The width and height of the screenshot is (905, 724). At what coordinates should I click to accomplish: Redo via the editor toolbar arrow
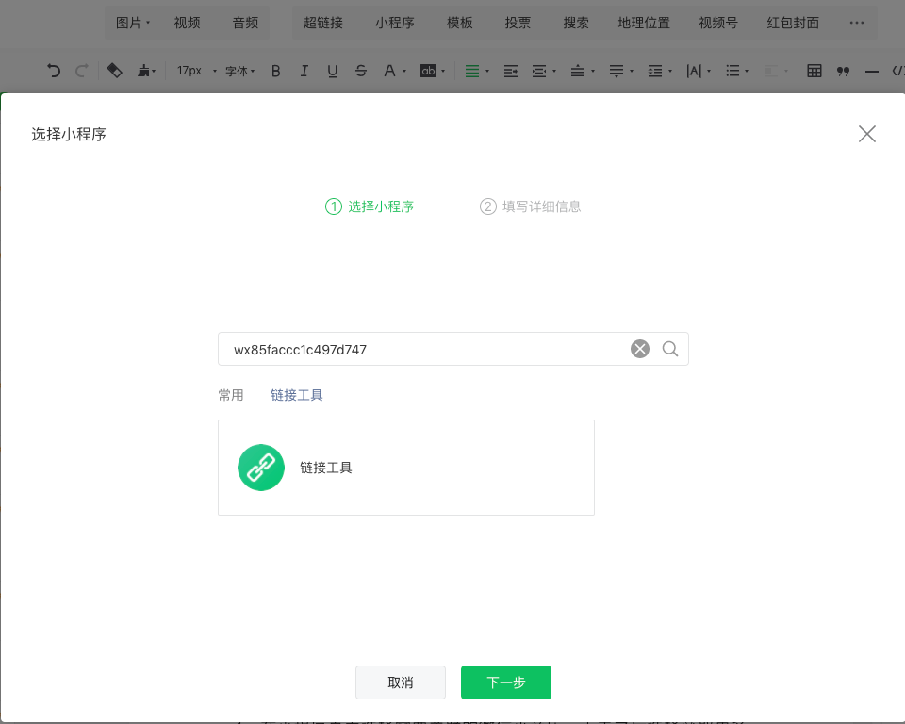[82, 71]
